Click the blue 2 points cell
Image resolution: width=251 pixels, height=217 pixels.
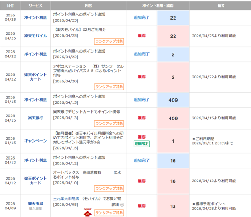tap(173, 54)
